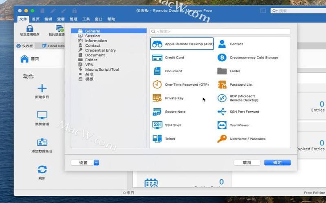This screenshot has height=203, width=326.
Task: Choose the Document entry icon in grid
Action: [157, 71]
